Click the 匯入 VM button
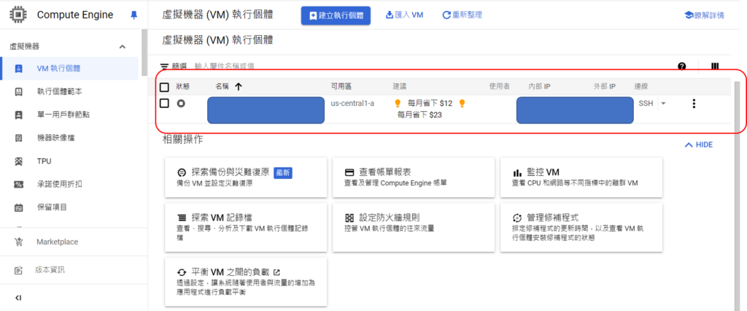The height and width of the screenshot is (311, 747). [x=404, y=15]
